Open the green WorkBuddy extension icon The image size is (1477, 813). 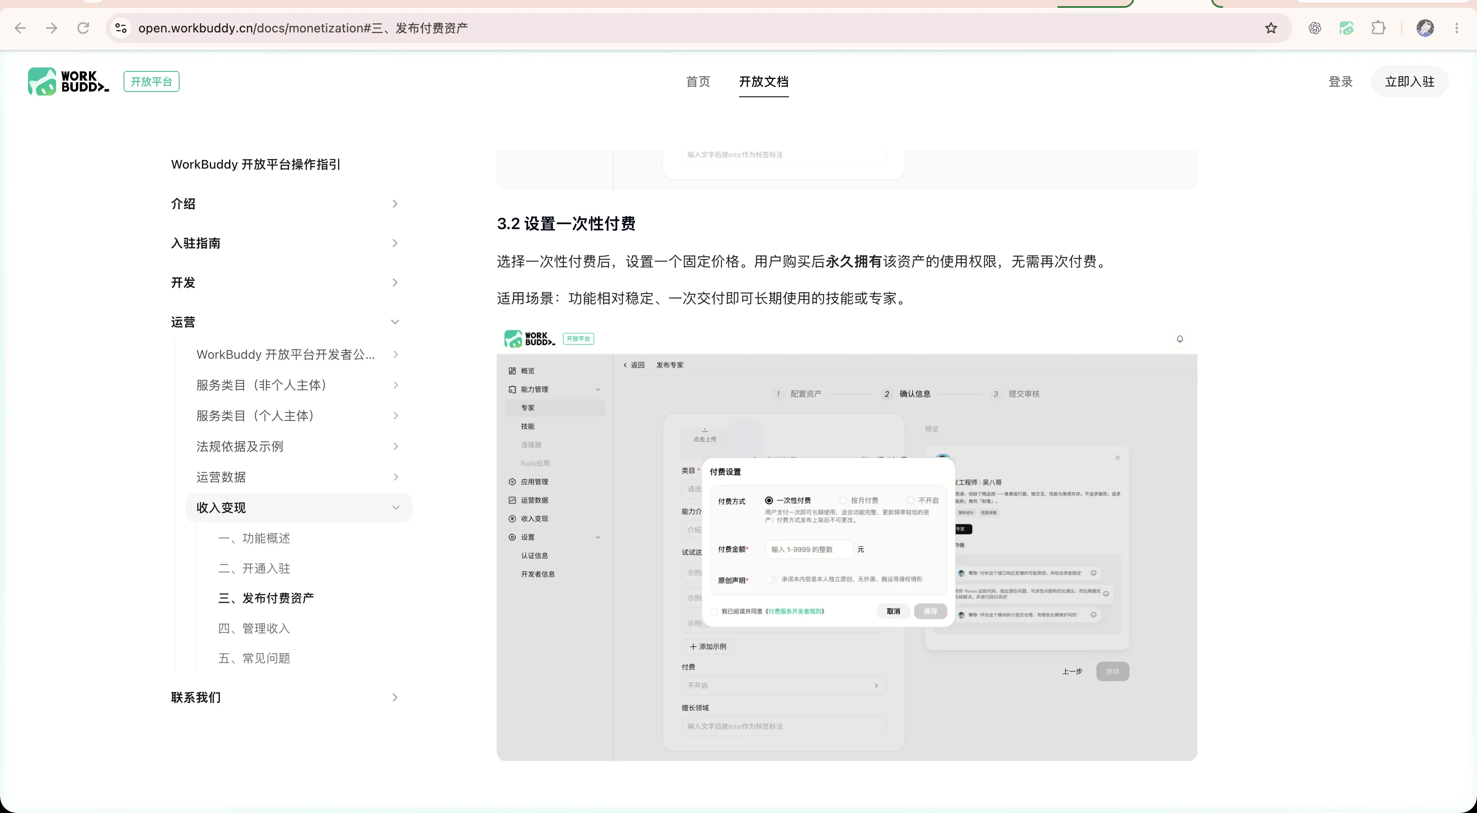[1346, 28]
